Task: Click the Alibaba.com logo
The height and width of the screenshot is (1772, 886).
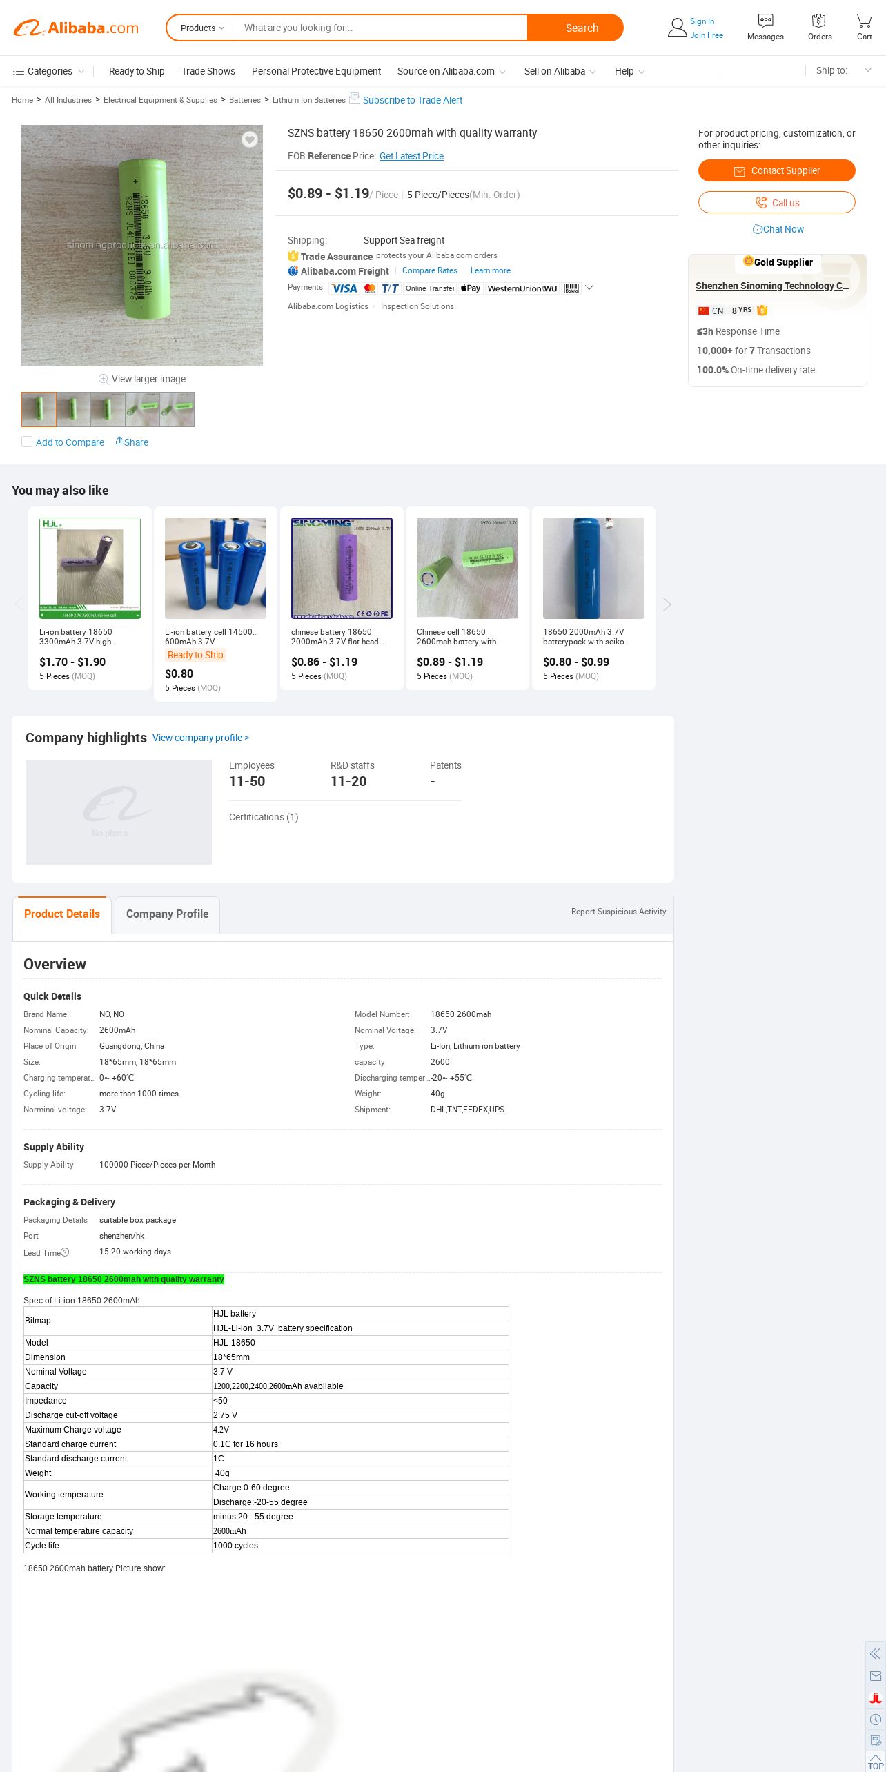Action: point(76,28)
